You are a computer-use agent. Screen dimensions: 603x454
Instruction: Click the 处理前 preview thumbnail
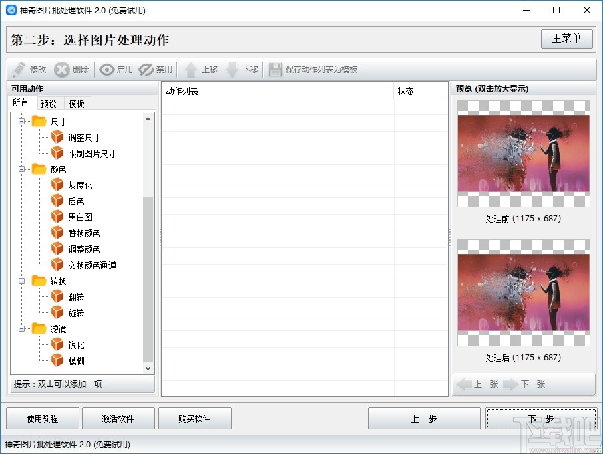pyautogui.click(x=523, y=153)
